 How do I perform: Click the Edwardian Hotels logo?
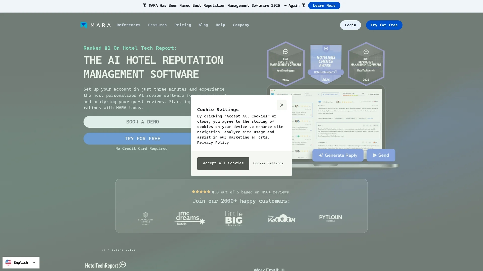pyautogui.click(x=145, y=219)
